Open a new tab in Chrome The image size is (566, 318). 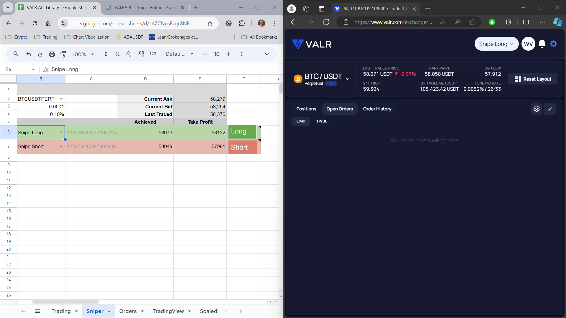click(x=195, y=8)
